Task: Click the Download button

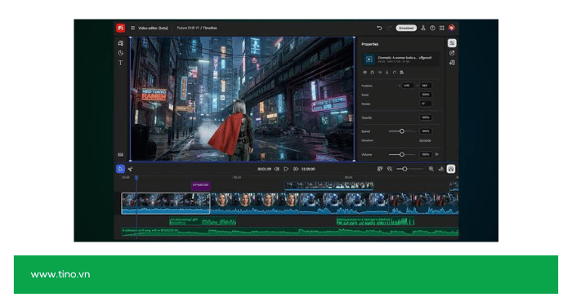Action: coord(406,28)
